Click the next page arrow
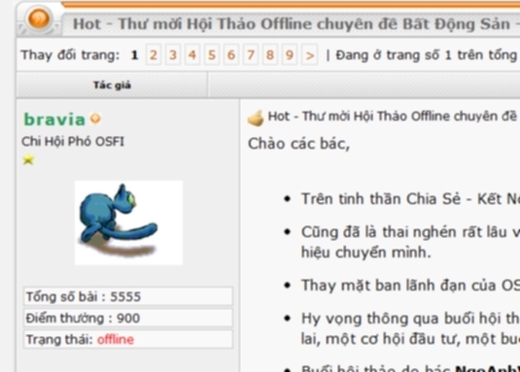 310,54
